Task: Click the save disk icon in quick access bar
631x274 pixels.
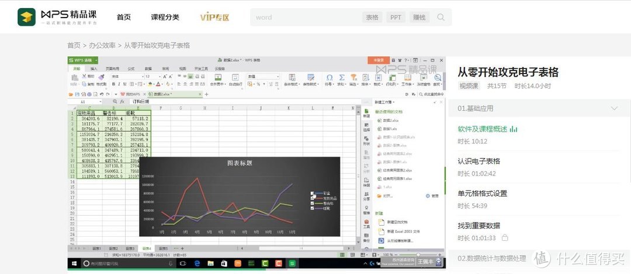Action: [77, 94]
